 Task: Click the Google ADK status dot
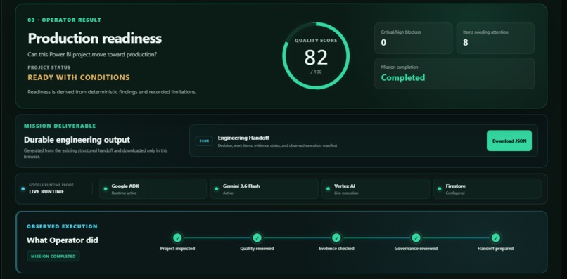[x=106, y=188]
